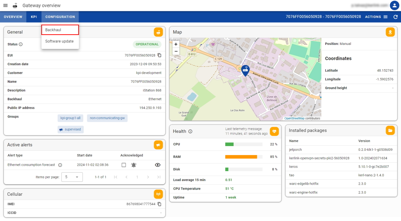Viewport: 401px width, 221px height.
Task: Check the Acknowledged checkbox for the alert
Action: tap(124, 165)
